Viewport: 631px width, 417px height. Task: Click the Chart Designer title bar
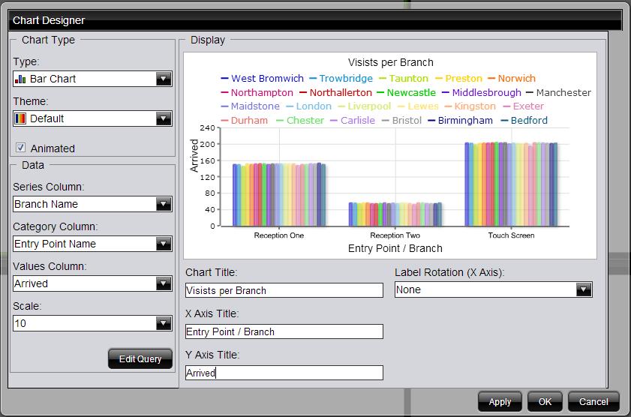[315, 20]
